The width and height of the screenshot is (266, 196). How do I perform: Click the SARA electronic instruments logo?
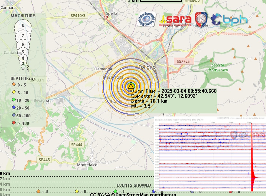176,19
